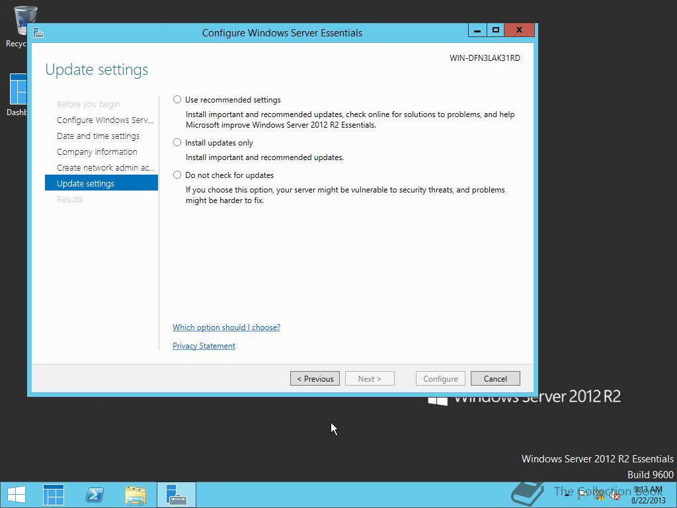
Task: Open Action Center flag tray icon
Action: click(582, 495)
